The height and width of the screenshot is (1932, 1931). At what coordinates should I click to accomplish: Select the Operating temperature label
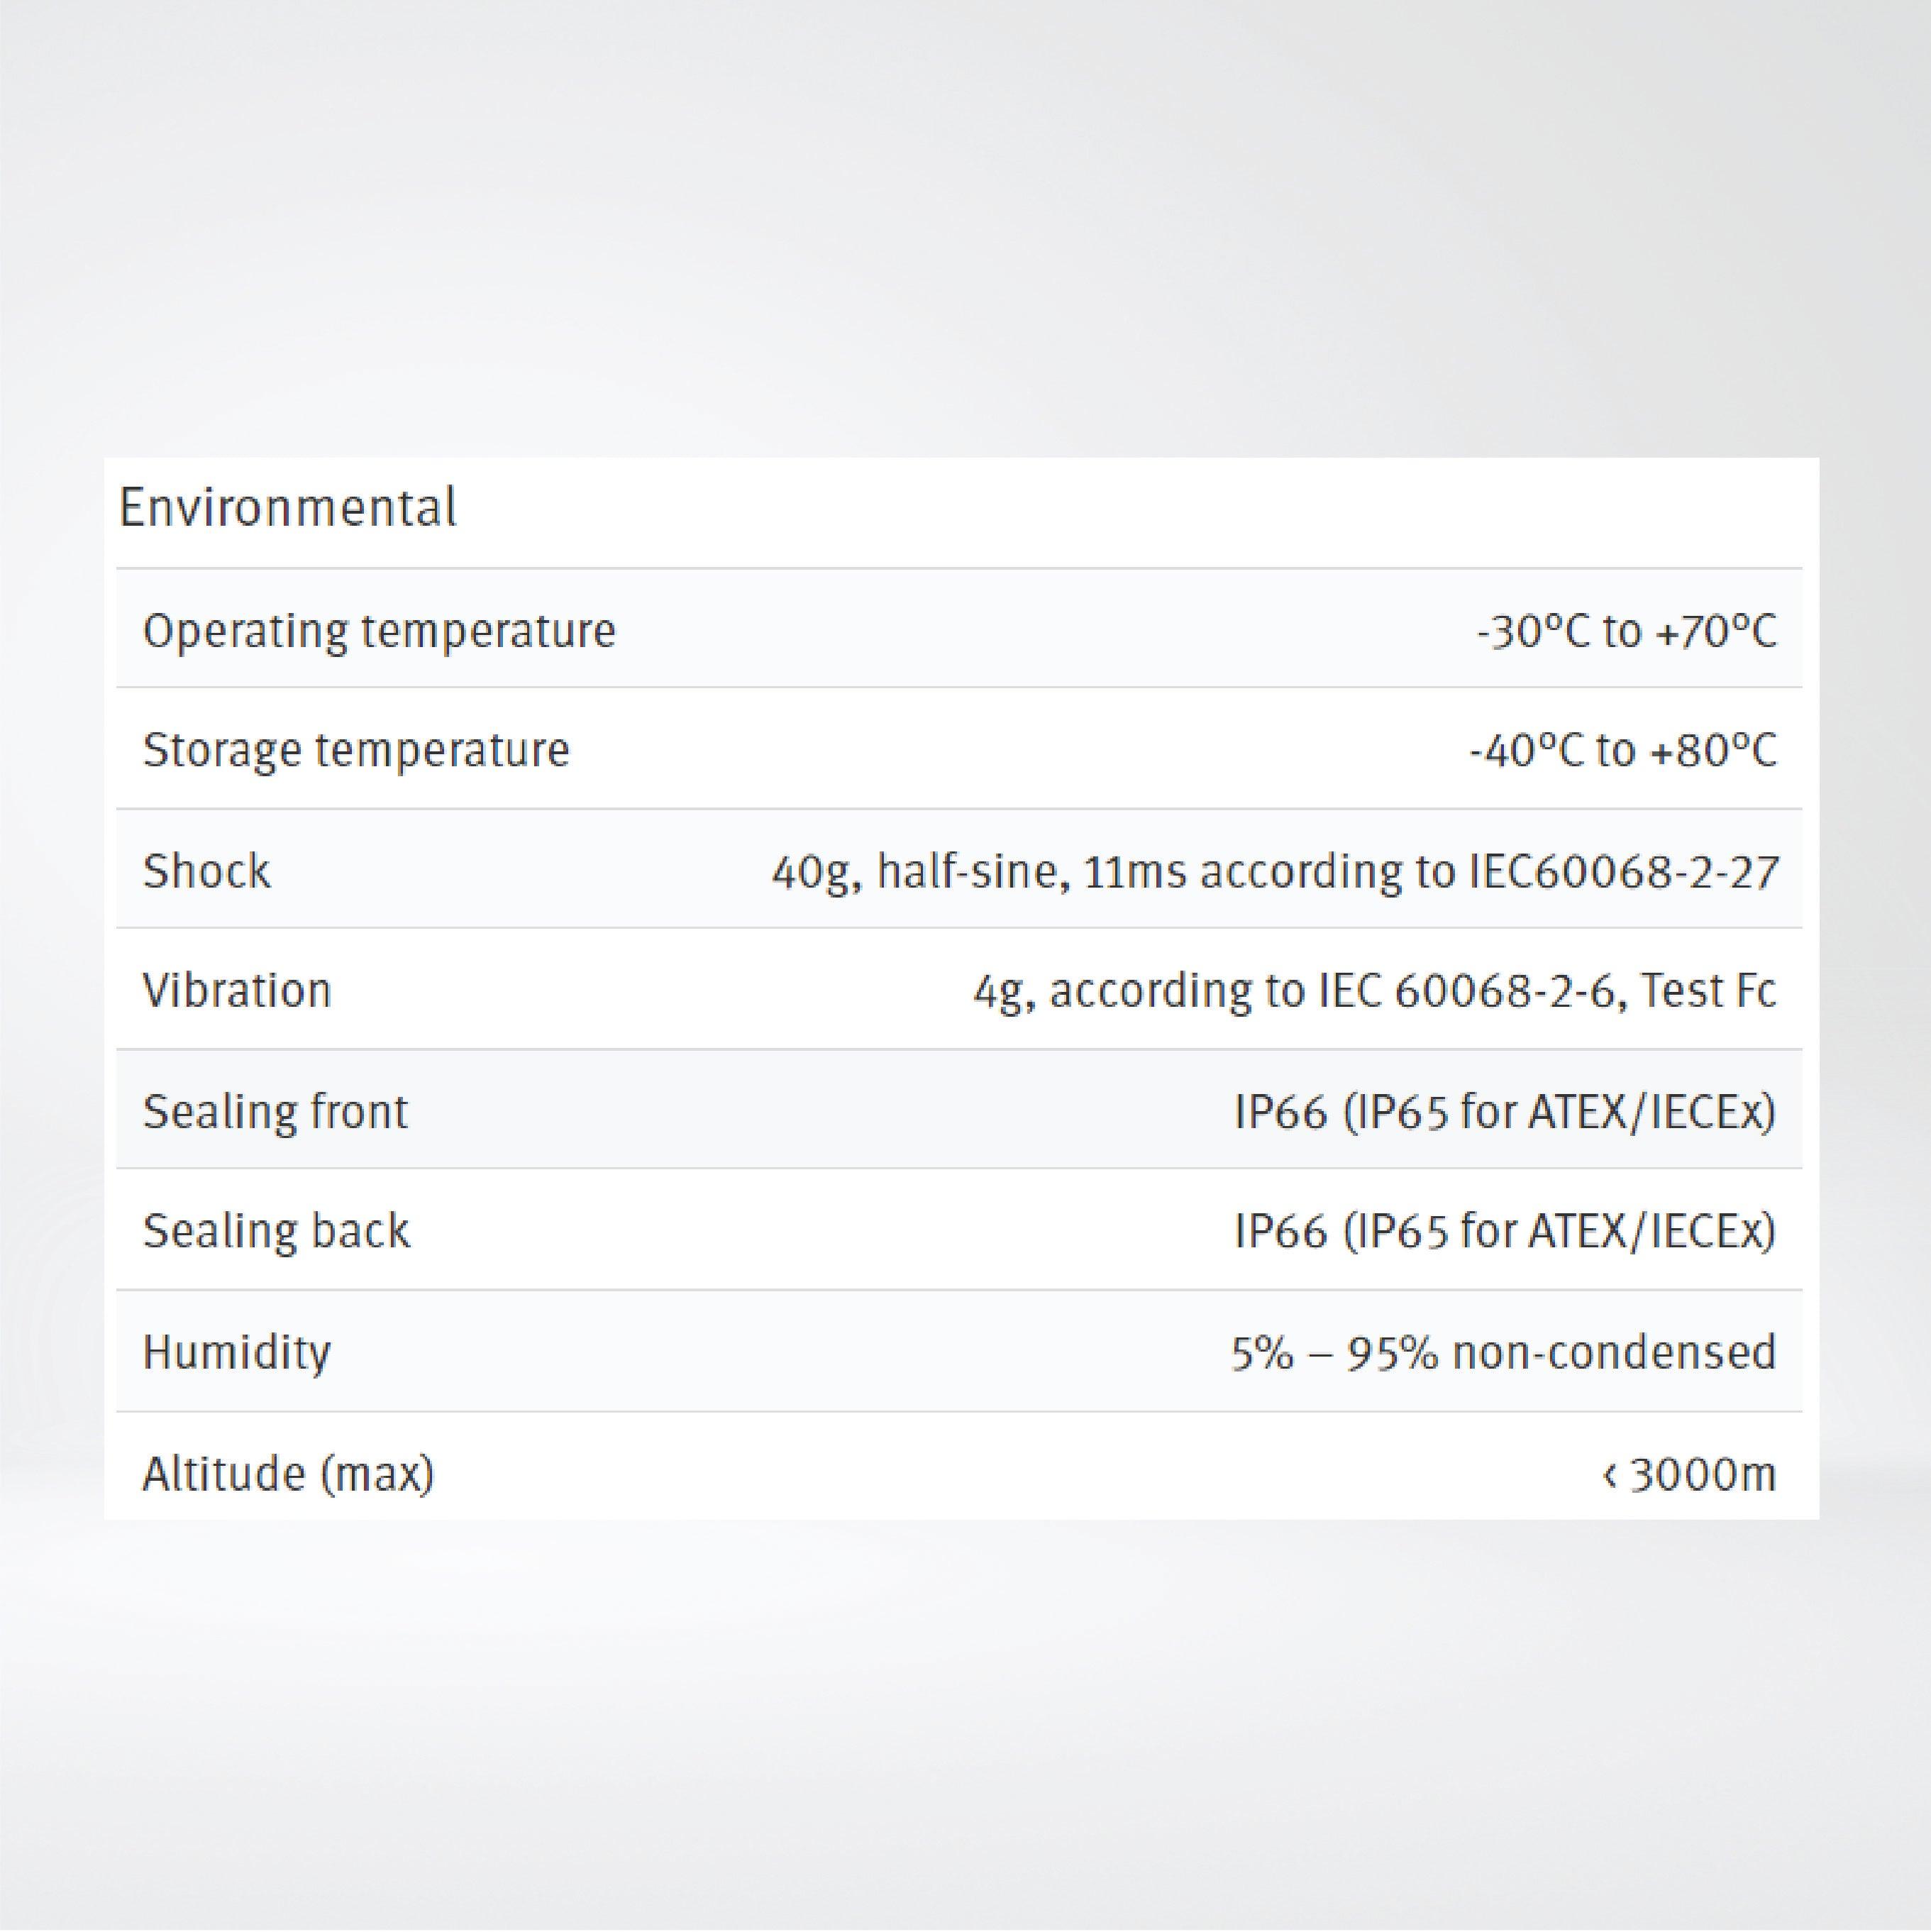click(379, 631)
